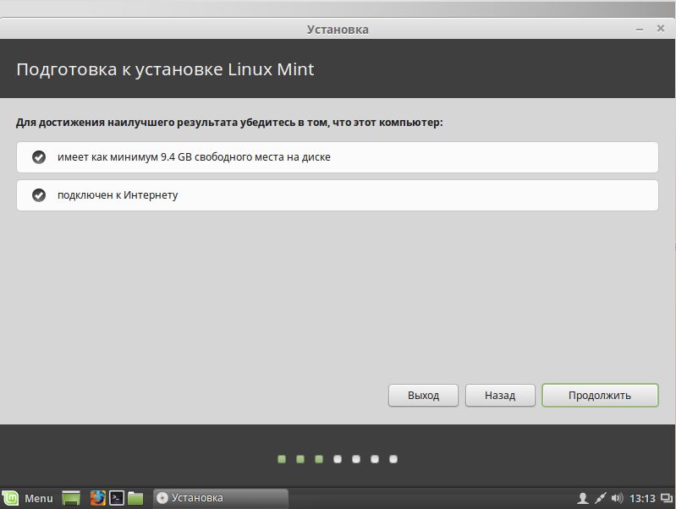Image resolution: width=676 pixels, height=509 pixels.
Task: Quit the installer using Выход
Action: tap(423, 395)
